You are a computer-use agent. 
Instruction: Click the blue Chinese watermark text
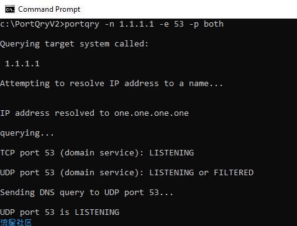tap(16, 222)
